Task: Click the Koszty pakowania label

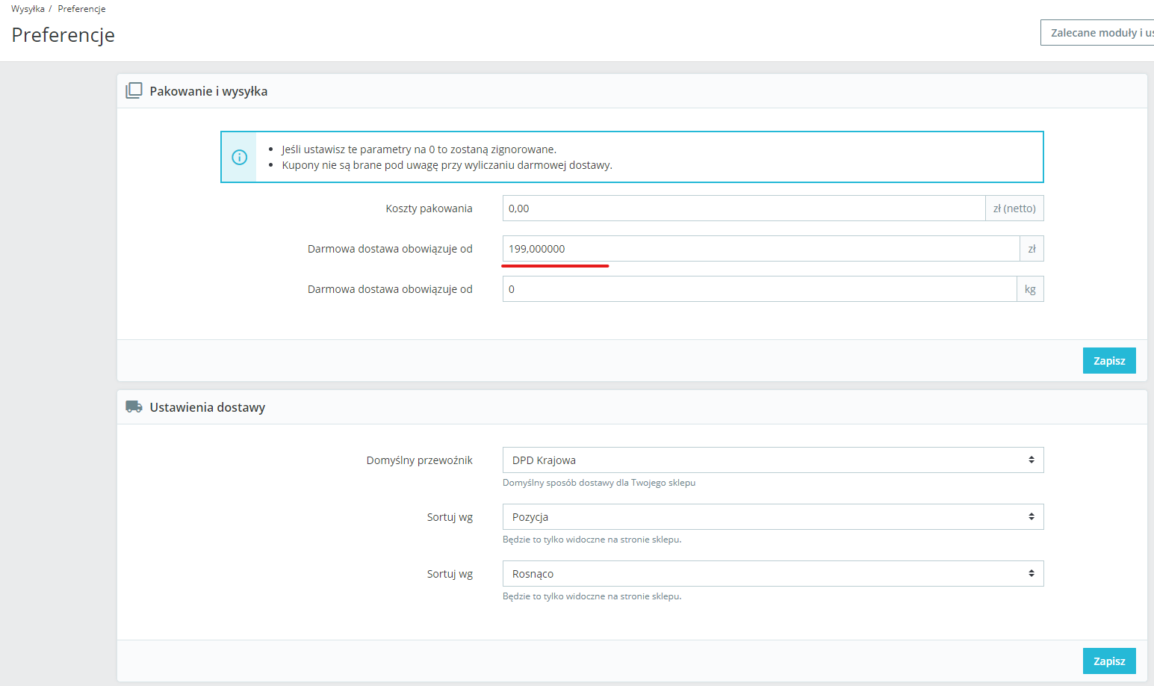Action: click(x=429, y=208)
